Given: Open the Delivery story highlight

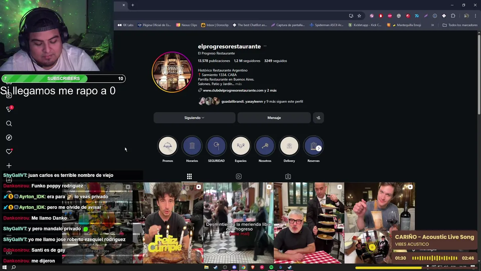Looking at the screenshot, I should [x=289, y=146].
